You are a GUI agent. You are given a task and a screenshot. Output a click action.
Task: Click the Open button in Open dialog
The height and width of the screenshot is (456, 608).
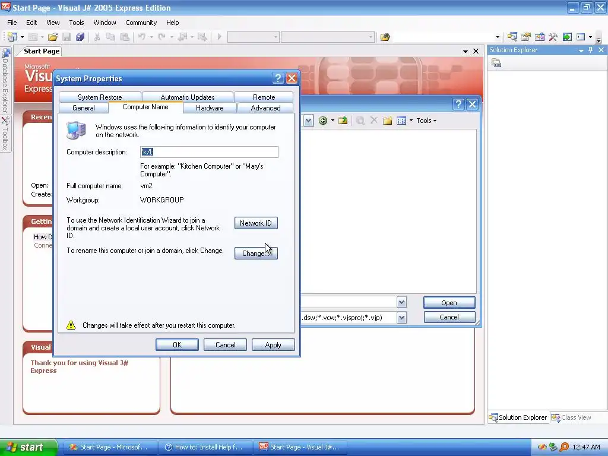(x=449, y=303)
